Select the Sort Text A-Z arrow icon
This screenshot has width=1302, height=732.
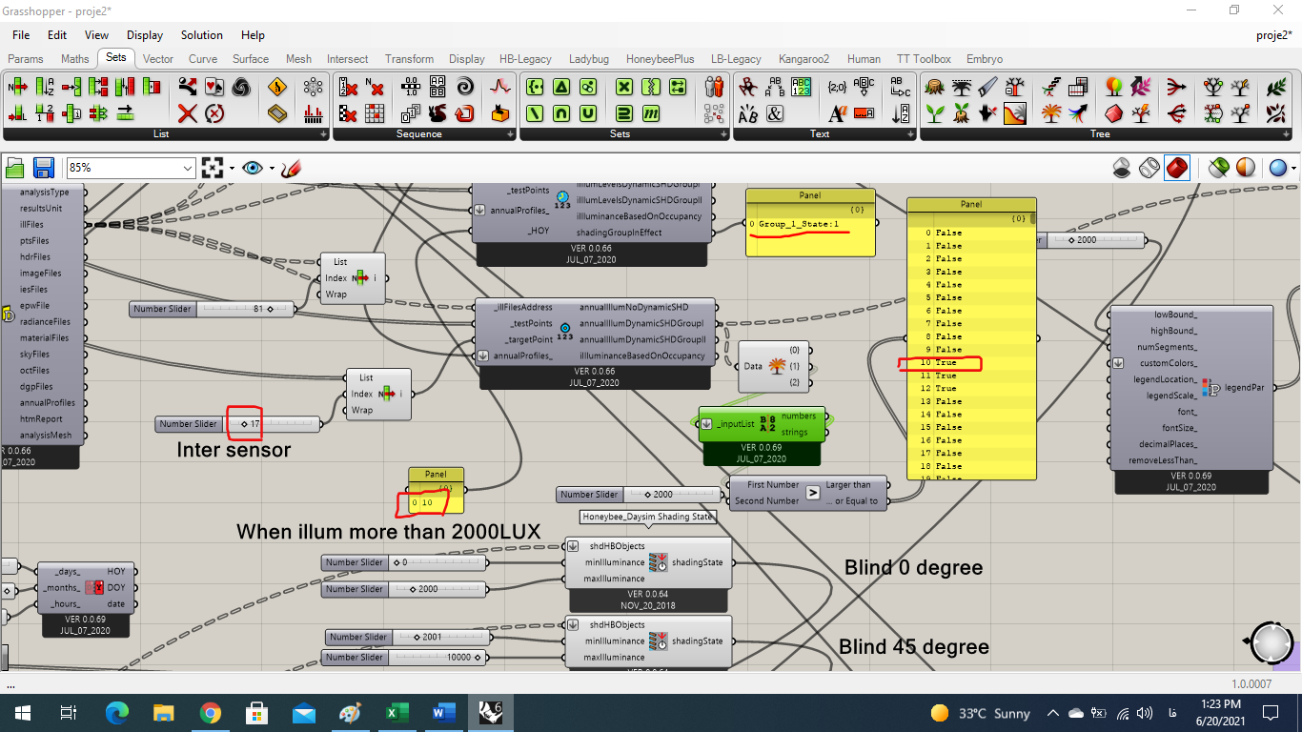pos(901,114)
